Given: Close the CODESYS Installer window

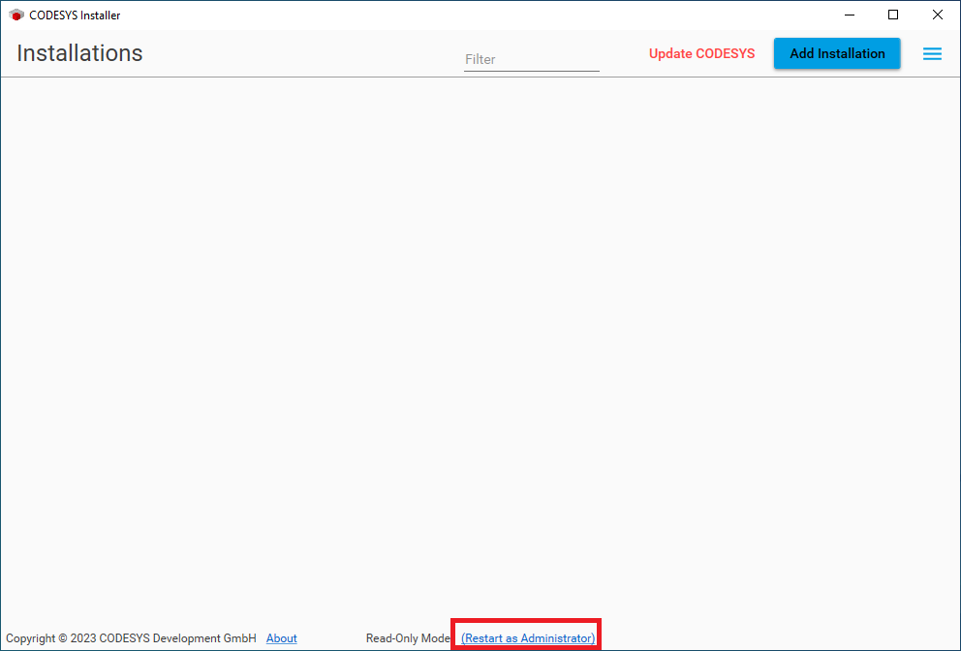Looking at the screenshot, I should pos(937,15).
